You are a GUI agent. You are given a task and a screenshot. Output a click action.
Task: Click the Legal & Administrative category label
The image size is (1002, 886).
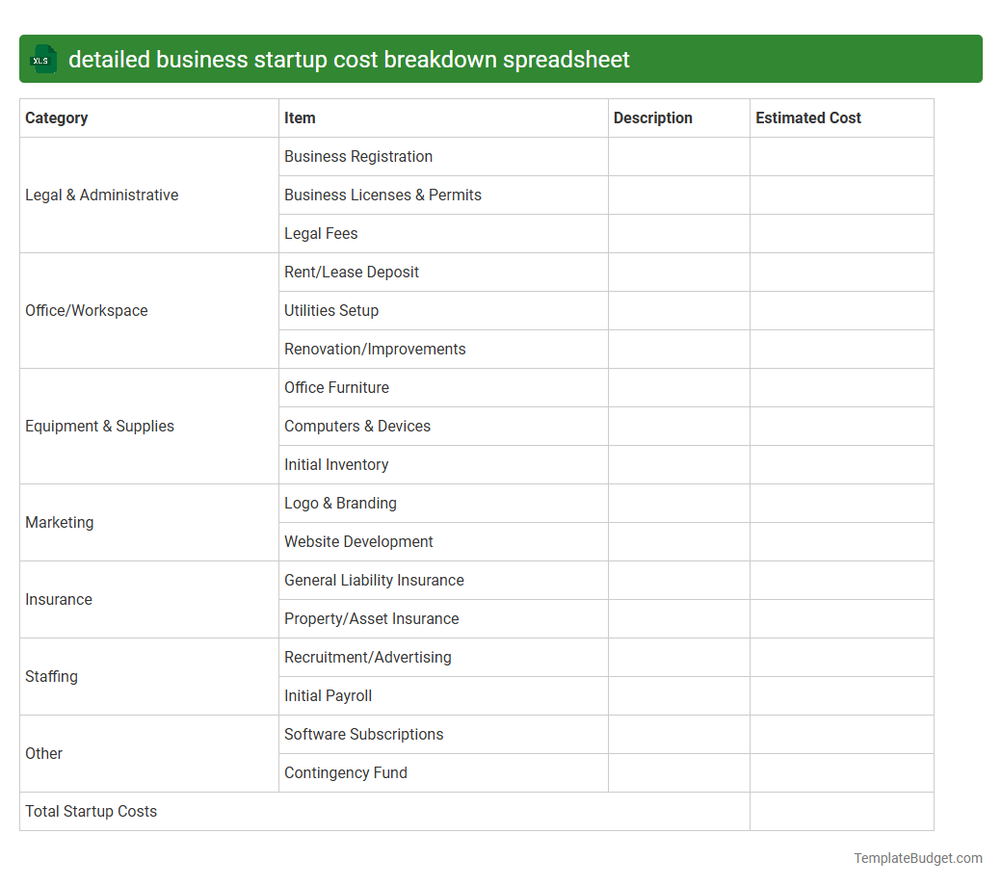[102, 195]
